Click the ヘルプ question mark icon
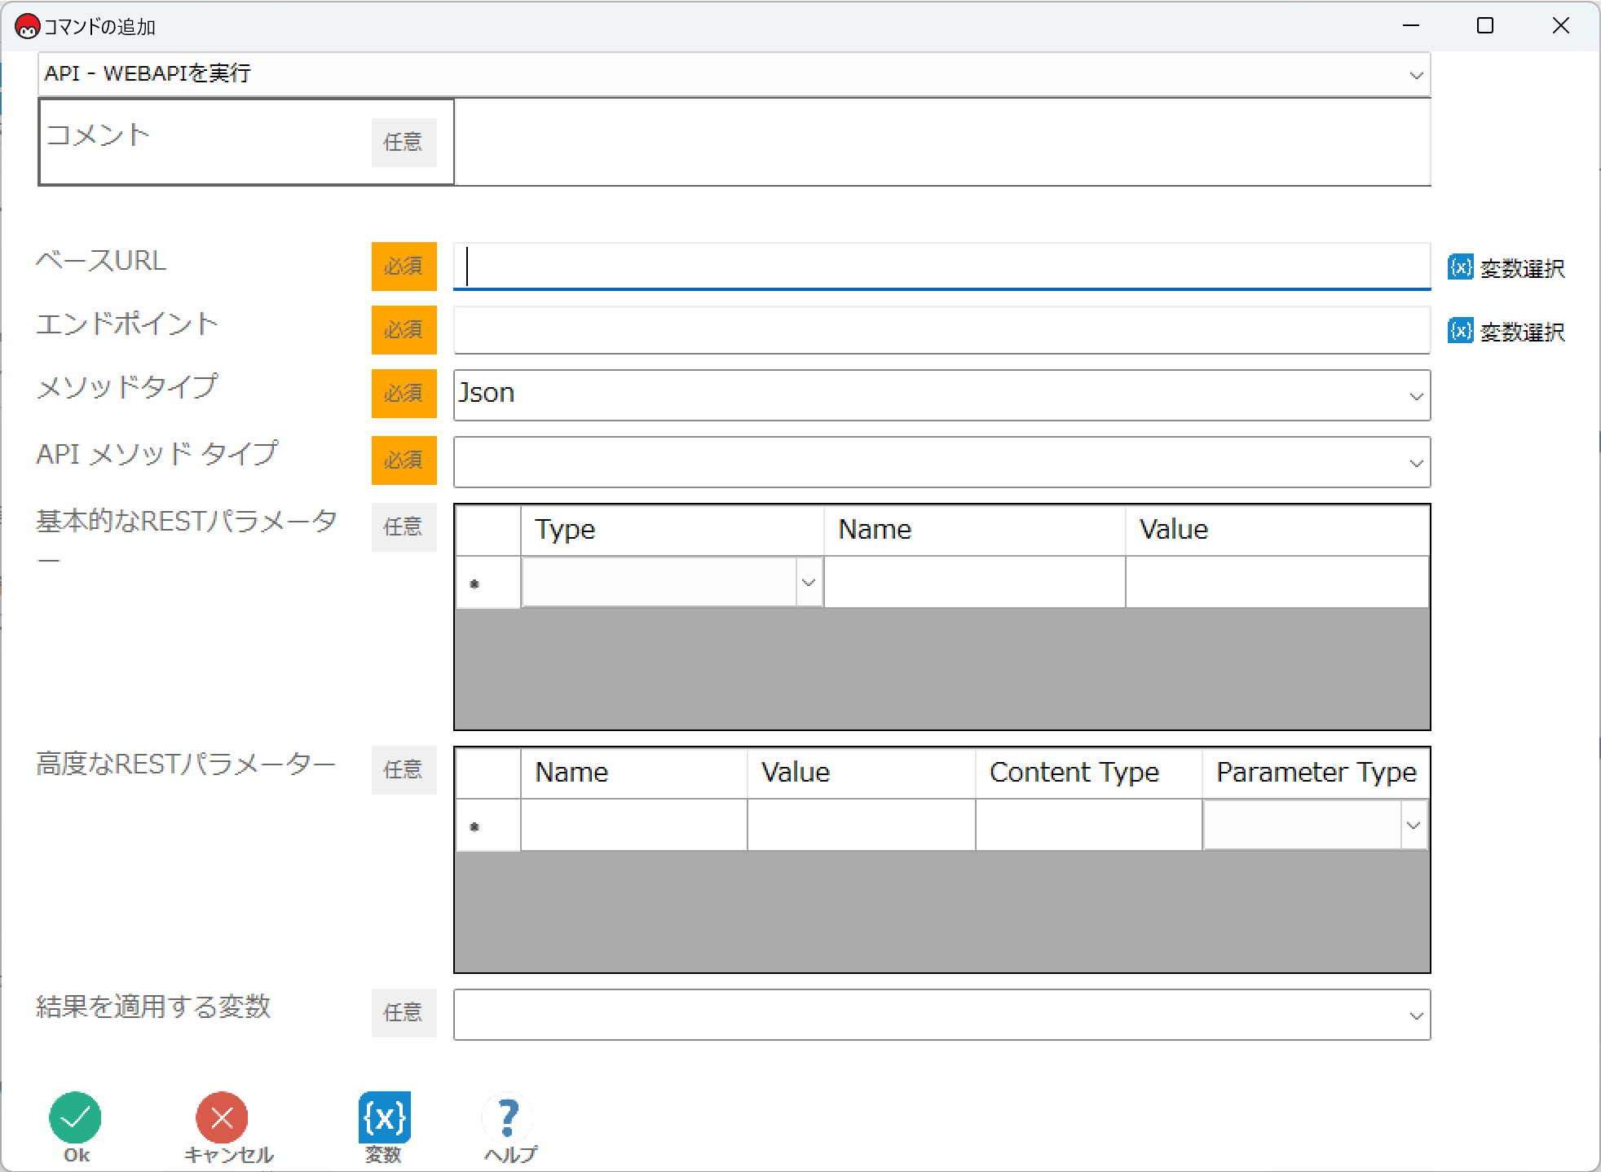This screenshot has height=1172, width=1601. [x=508, y=1117]
